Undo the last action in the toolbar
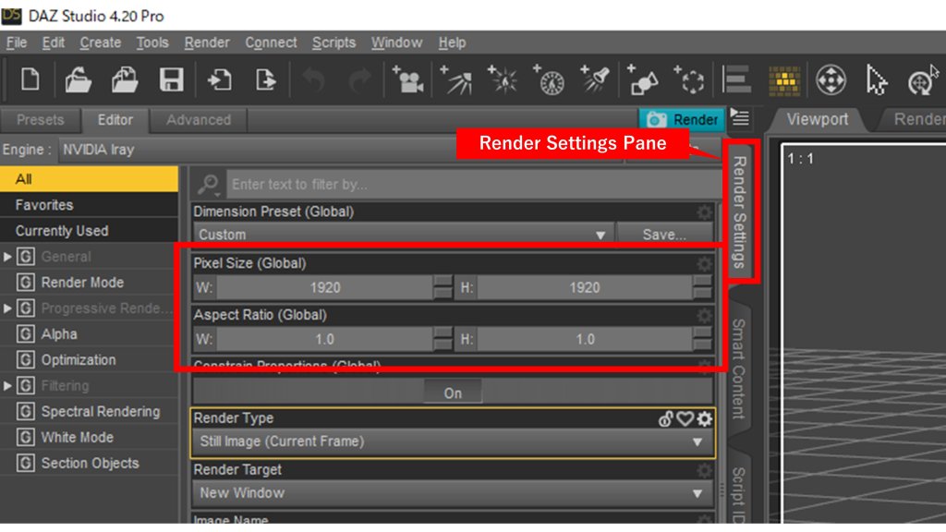 click(314, 79)
